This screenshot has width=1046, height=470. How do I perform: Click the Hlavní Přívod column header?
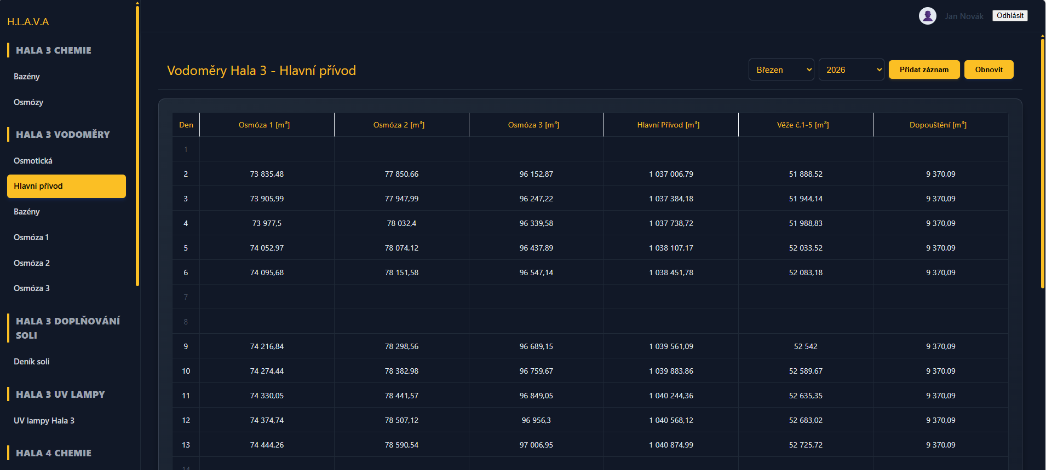tap(668, 125)
